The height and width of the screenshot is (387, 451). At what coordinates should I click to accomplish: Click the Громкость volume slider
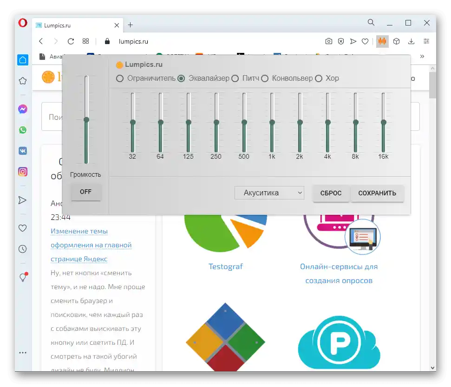86,120
